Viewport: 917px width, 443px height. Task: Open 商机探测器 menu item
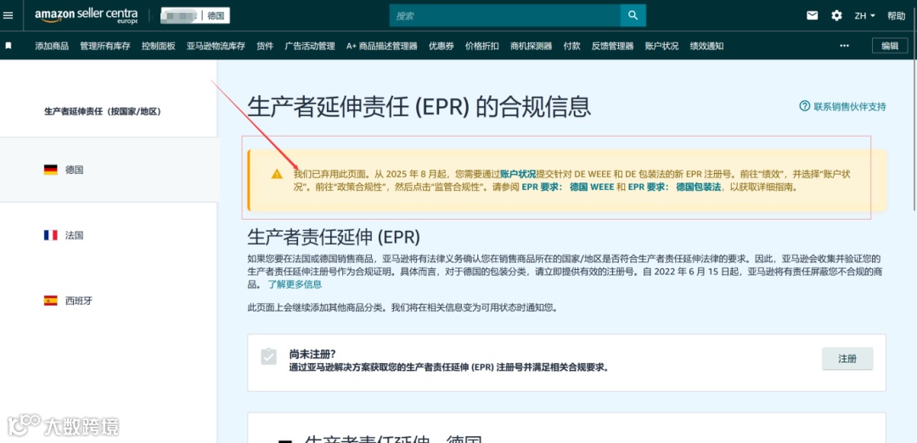click(531, 46)
